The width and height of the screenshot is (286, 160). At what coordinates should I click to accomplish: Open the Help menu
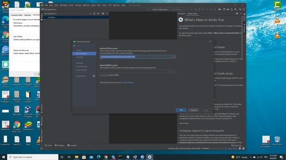click(x=123, y=5)
